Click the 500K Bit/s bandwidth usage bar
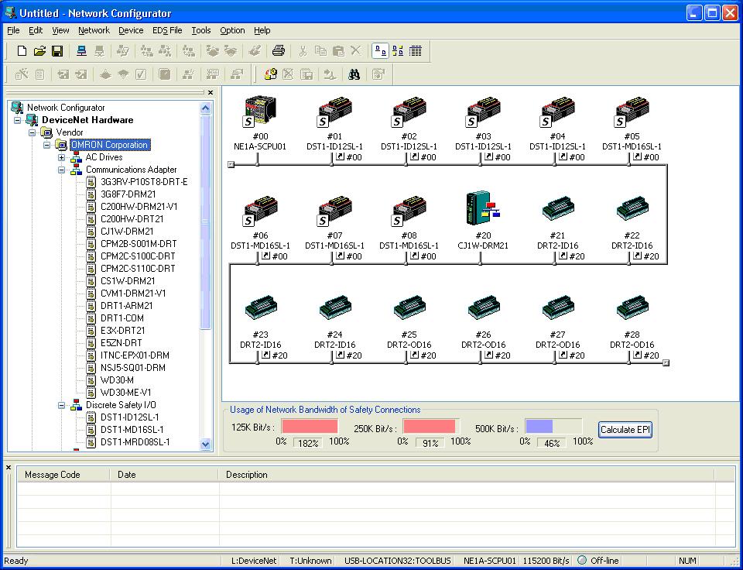743x570 pixels. click(x=553, y=426)
